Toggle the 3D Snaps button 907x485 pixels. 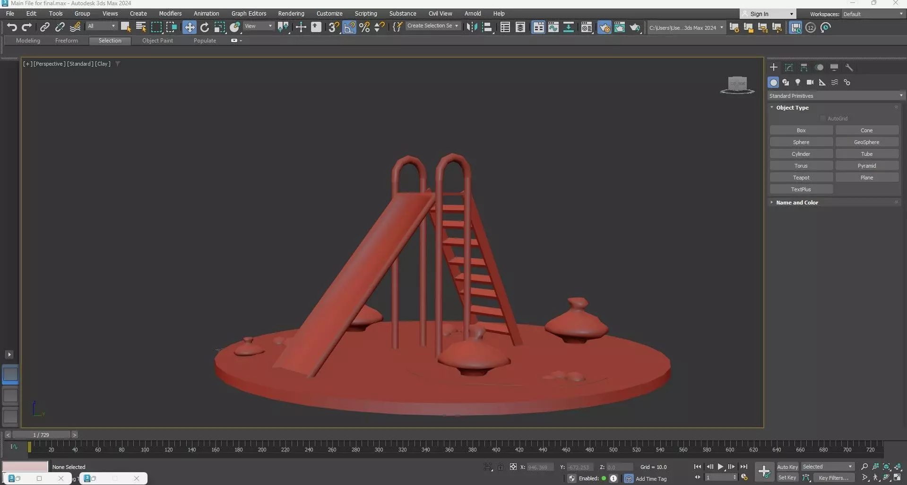click(334, 27)
